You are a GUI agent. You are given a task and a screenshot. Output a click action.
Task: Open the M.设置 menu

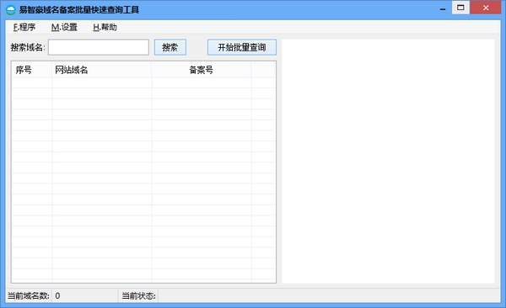pyautogui.click(x=64, y=27)
